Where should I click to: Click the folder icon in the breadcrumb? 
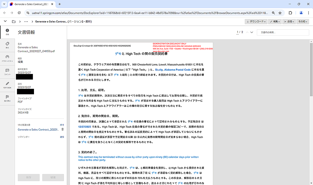tap(14, 21)
